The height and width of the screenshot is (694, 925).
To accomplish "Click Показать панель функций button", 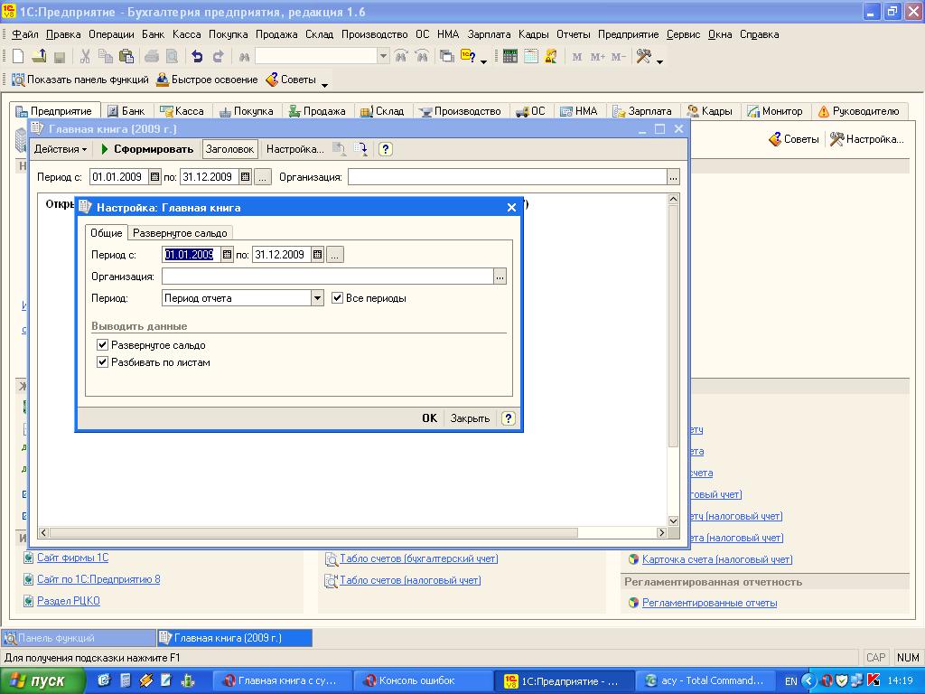I will pyautogui.click(x=80, y=80).
